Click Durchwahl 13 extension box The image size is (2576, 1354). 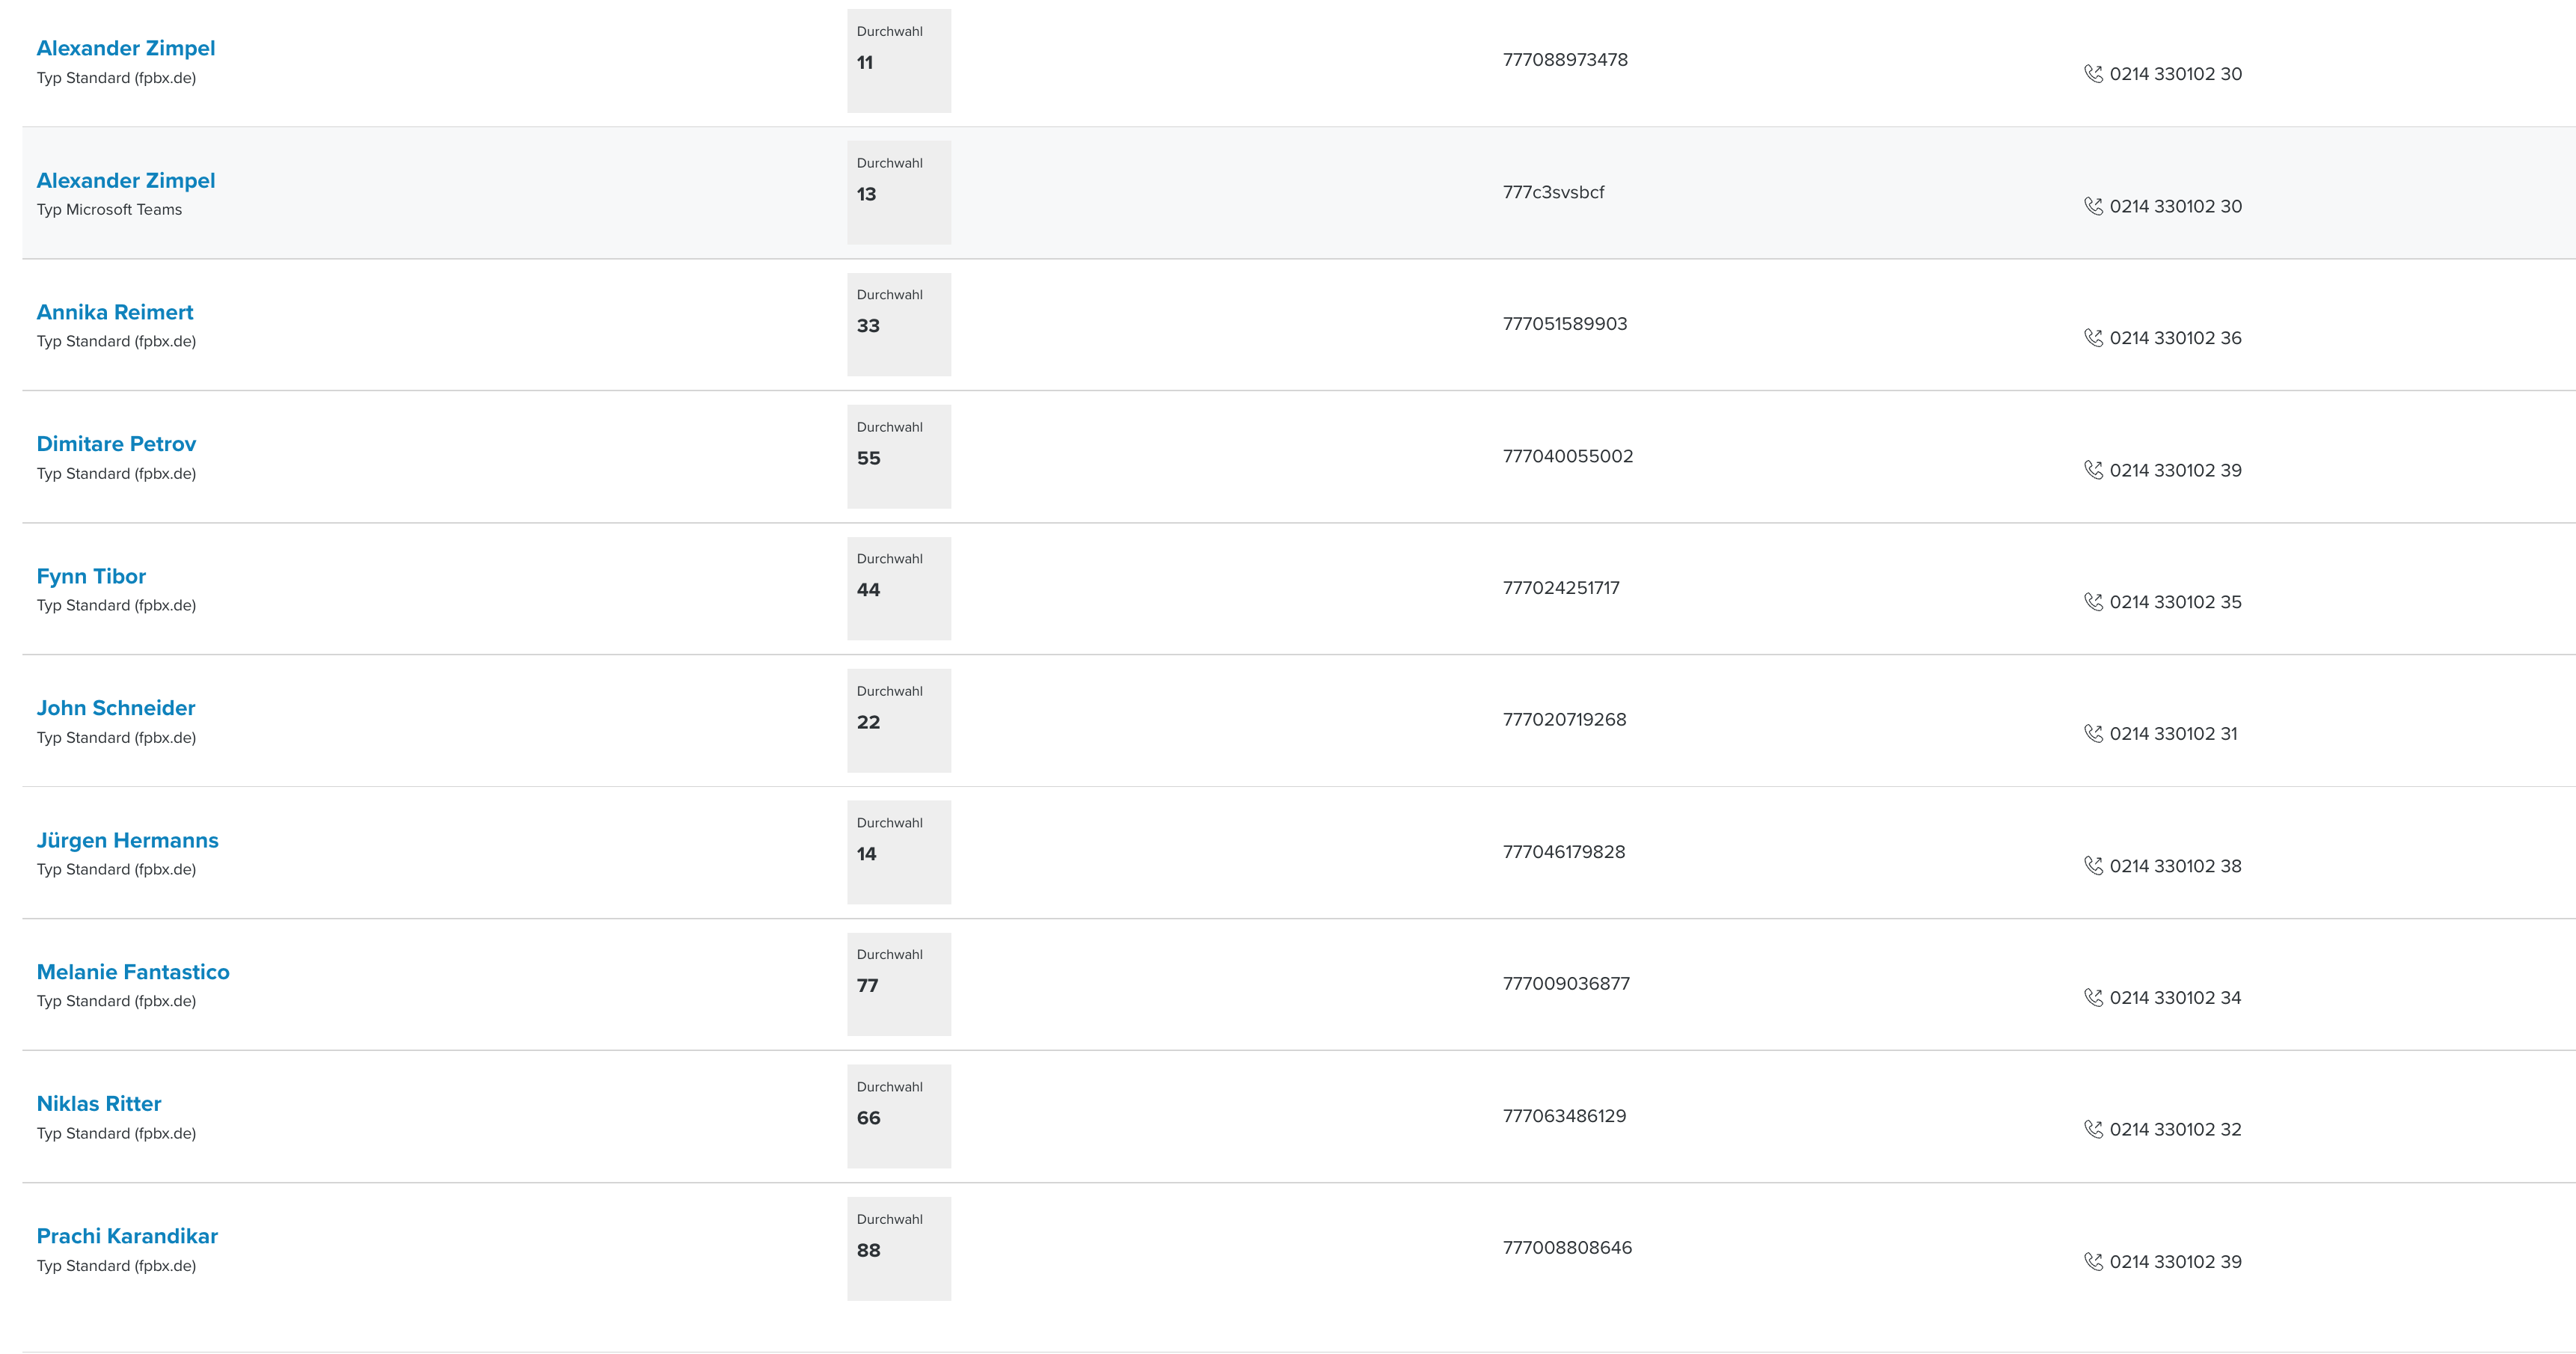[x=899, y=193]
